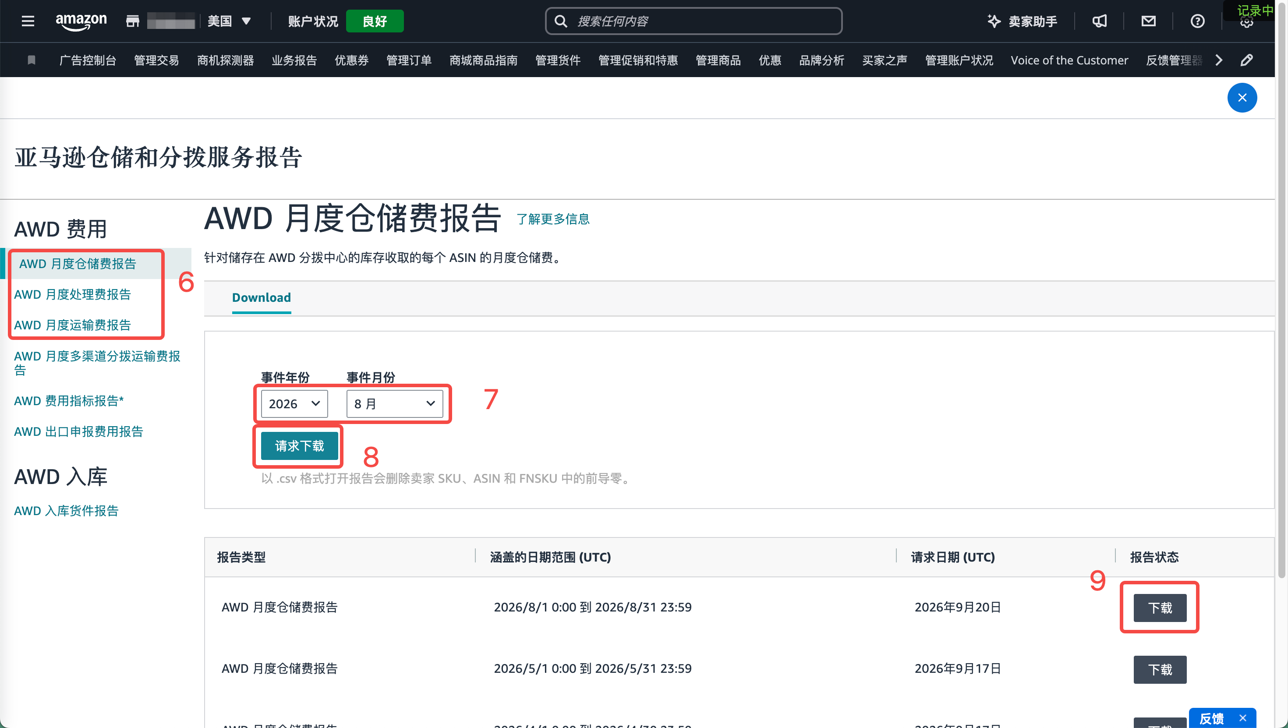Open Voice of the Customer menu item
This screenshot has width=1288, height=728.
click(x=1069, y=60)
